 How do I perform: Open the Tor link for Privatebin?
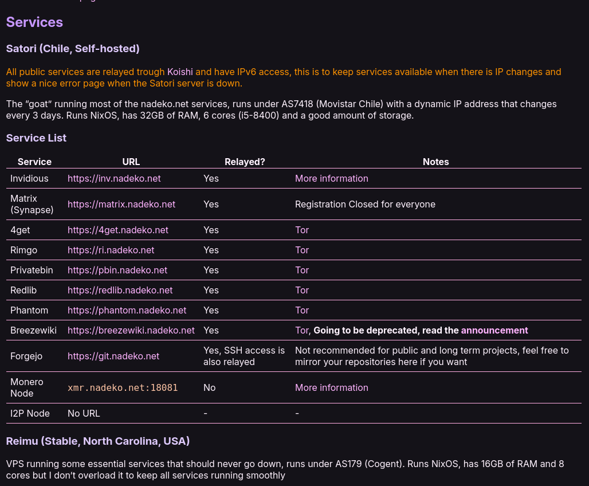point(302,271)
